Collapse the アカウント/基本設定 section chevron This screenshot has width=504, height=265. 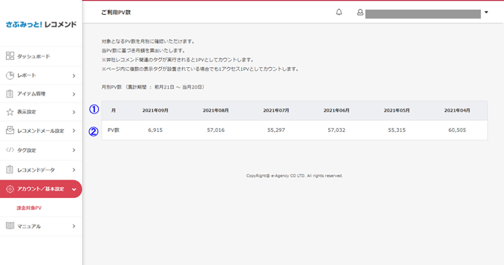coord(74,189)
